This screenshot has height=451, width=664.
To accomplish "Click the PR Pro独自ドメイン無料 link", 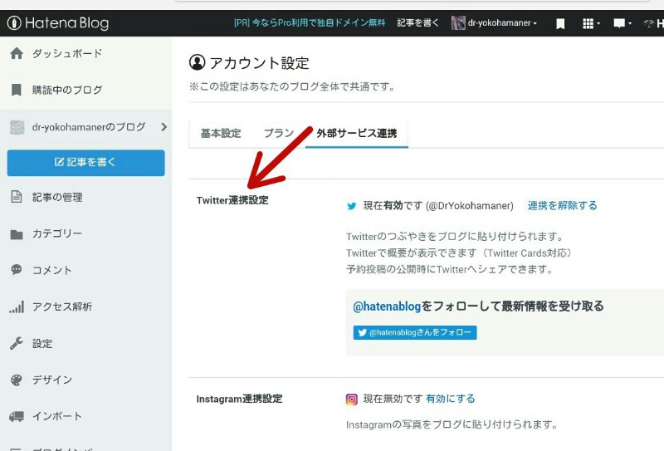I will pyautogui.click(x=310, y=23).
